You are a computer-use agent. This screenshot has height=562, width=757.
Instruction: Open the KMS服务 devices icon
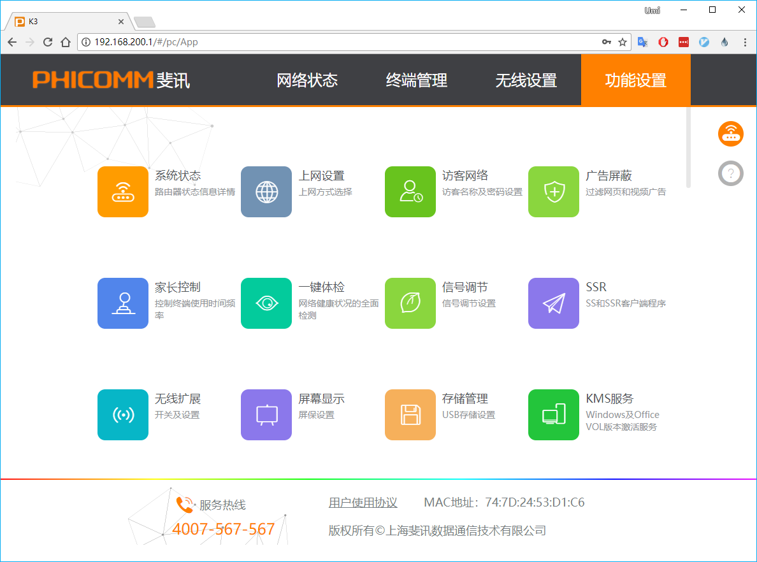pos(554,415)
